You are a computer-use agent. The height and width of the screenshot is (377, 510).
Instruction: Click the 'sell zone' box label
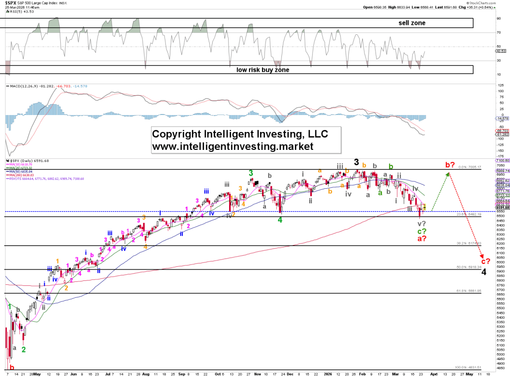412,23
